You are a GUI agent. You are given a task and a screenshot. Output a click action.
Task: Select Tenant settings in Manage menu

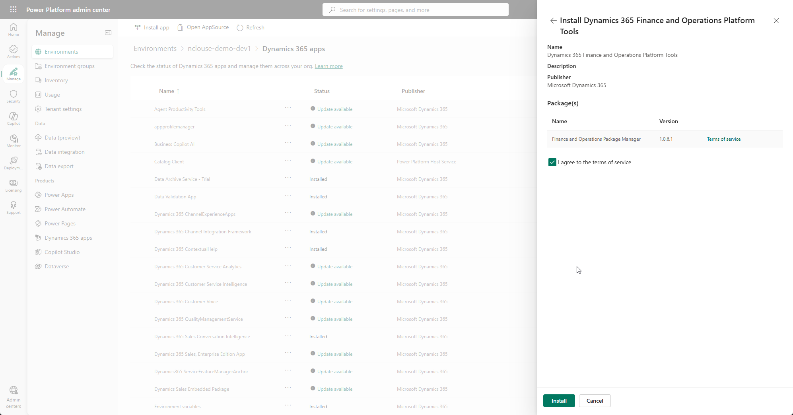click(x=63, y=109)
